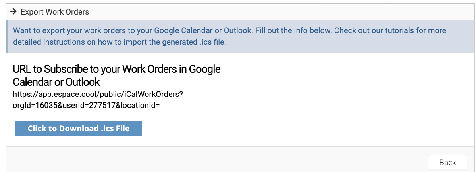Screen dimensions: 476x172
Task: Click Calendar or Outlook in the large heading
Action: [x=56, y=82]
